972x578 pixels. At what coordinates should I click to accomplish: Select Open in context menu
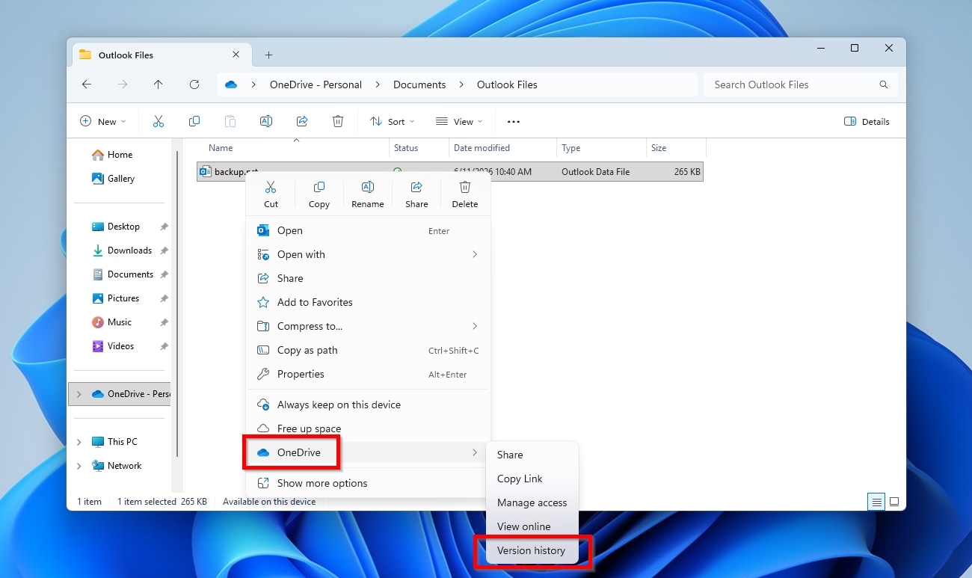(x=368, y=230)
